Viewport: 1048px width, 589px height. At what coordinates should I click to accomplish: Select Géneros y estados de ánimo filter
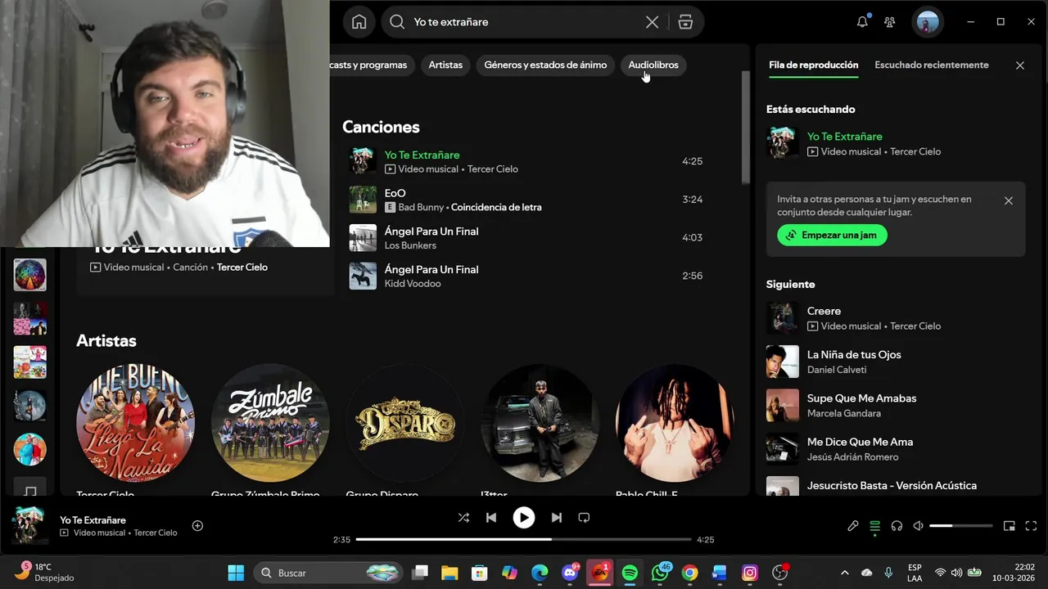tap(545, 65)
